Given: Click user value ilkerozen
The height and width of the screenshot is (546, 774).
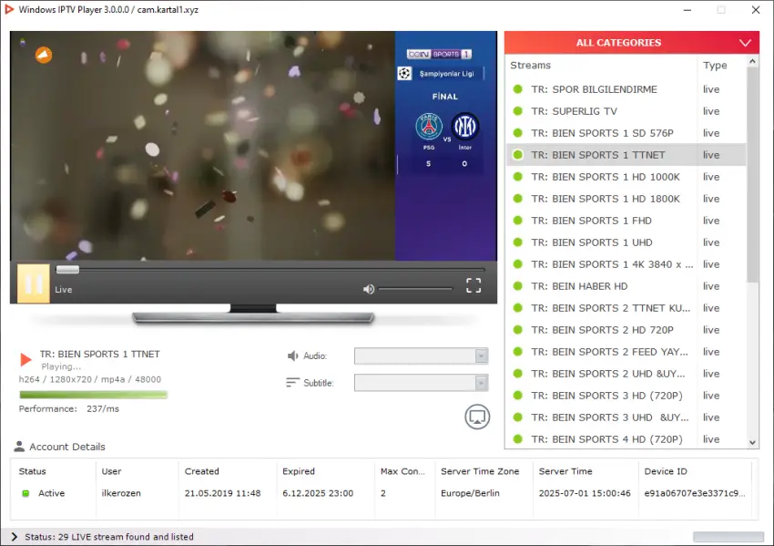Looking at the screenshot, I should pos(121,493).
